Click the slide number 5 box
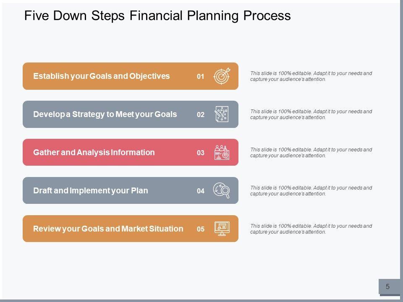 (388, 287)
